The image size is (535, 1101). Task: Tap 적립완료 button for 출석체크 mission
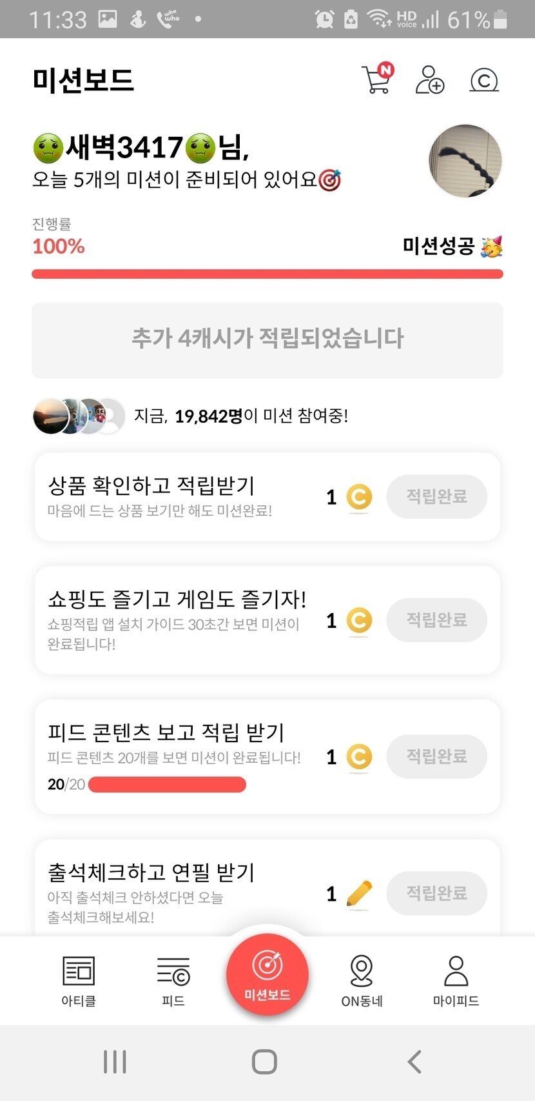coord(436,893)
